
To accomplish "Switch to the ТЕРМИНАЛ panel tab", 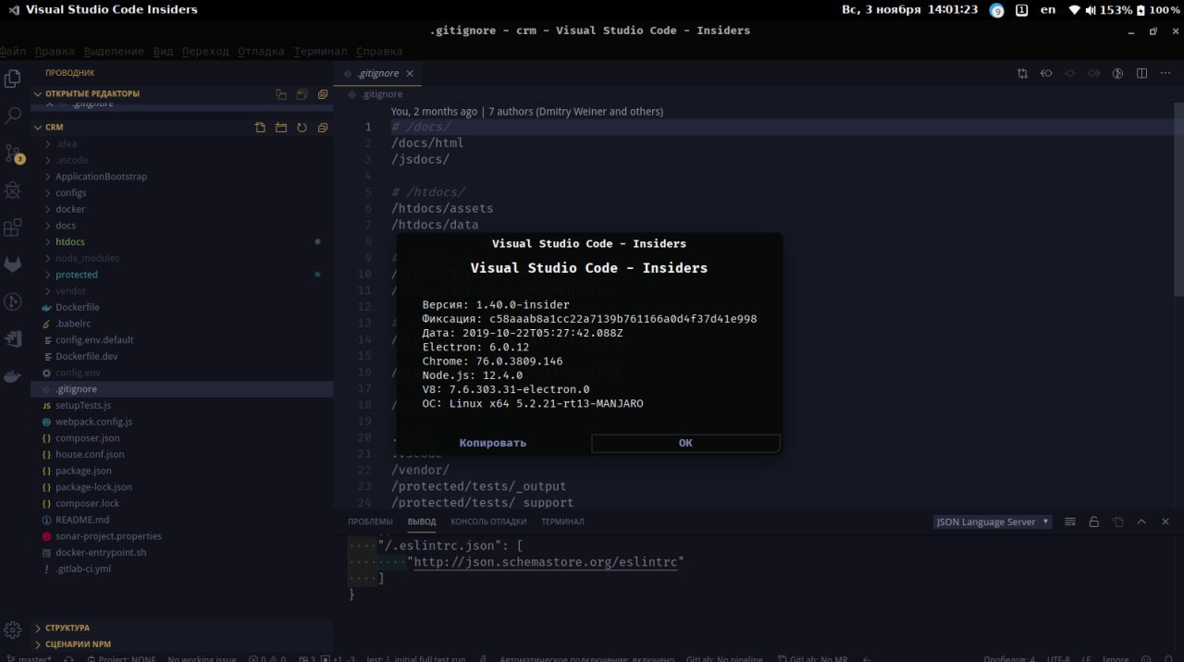I will [x=562, y=521].
